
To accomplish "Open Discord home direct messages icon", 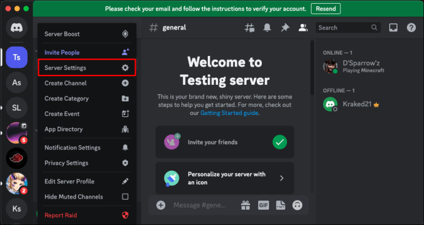I will click(17, 28).
